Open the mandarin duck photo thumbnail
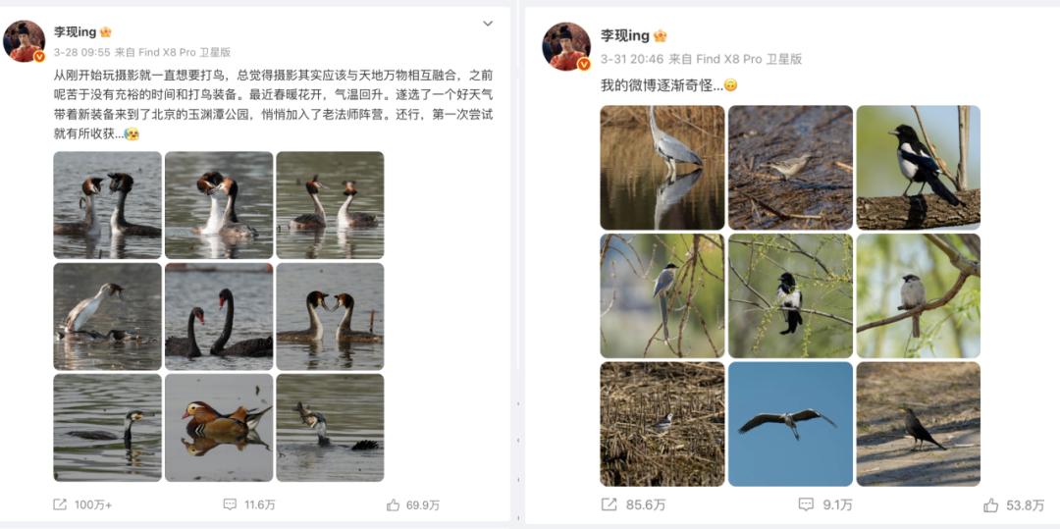Screen dimensions: 1060x529 click(219, 428)
